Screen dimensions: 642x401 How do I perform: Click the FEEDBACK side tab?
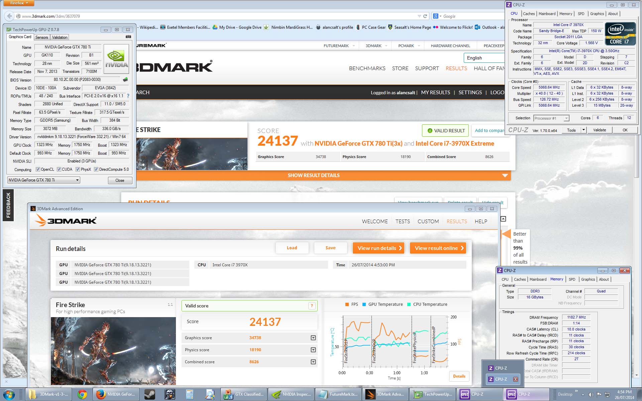point(8,205)
